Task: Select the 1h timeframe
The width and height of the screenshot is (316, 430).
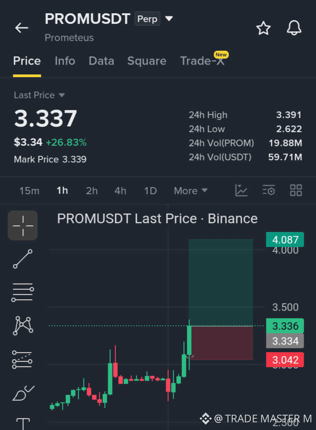Action: tap(62, 190)
